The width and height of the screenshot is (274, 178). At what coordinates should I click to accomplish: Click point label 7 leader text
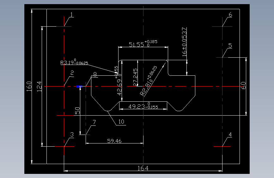tap(94, 122)
